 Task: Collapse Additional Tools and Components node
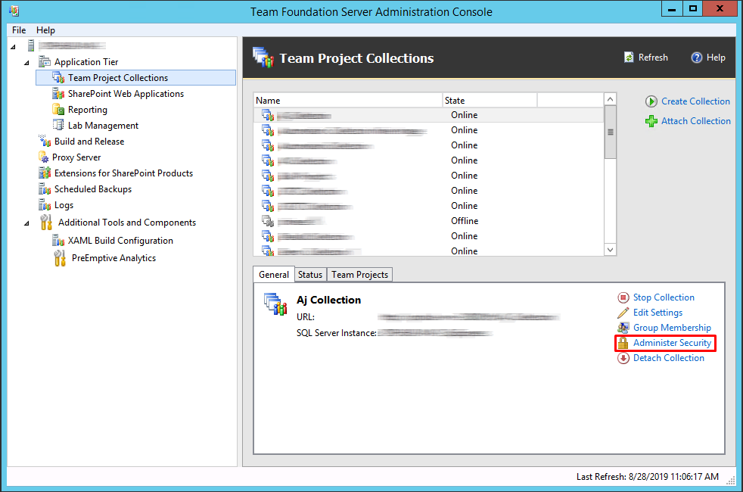coord(27,223)
